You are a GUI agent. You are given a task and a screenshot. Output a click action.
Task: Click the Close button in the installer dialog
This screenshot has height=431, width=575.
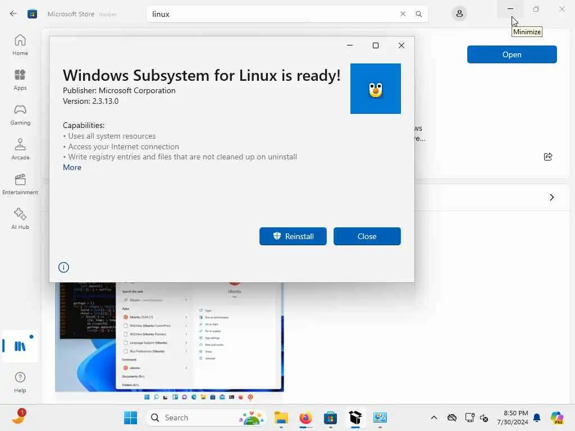pos(367,236)
